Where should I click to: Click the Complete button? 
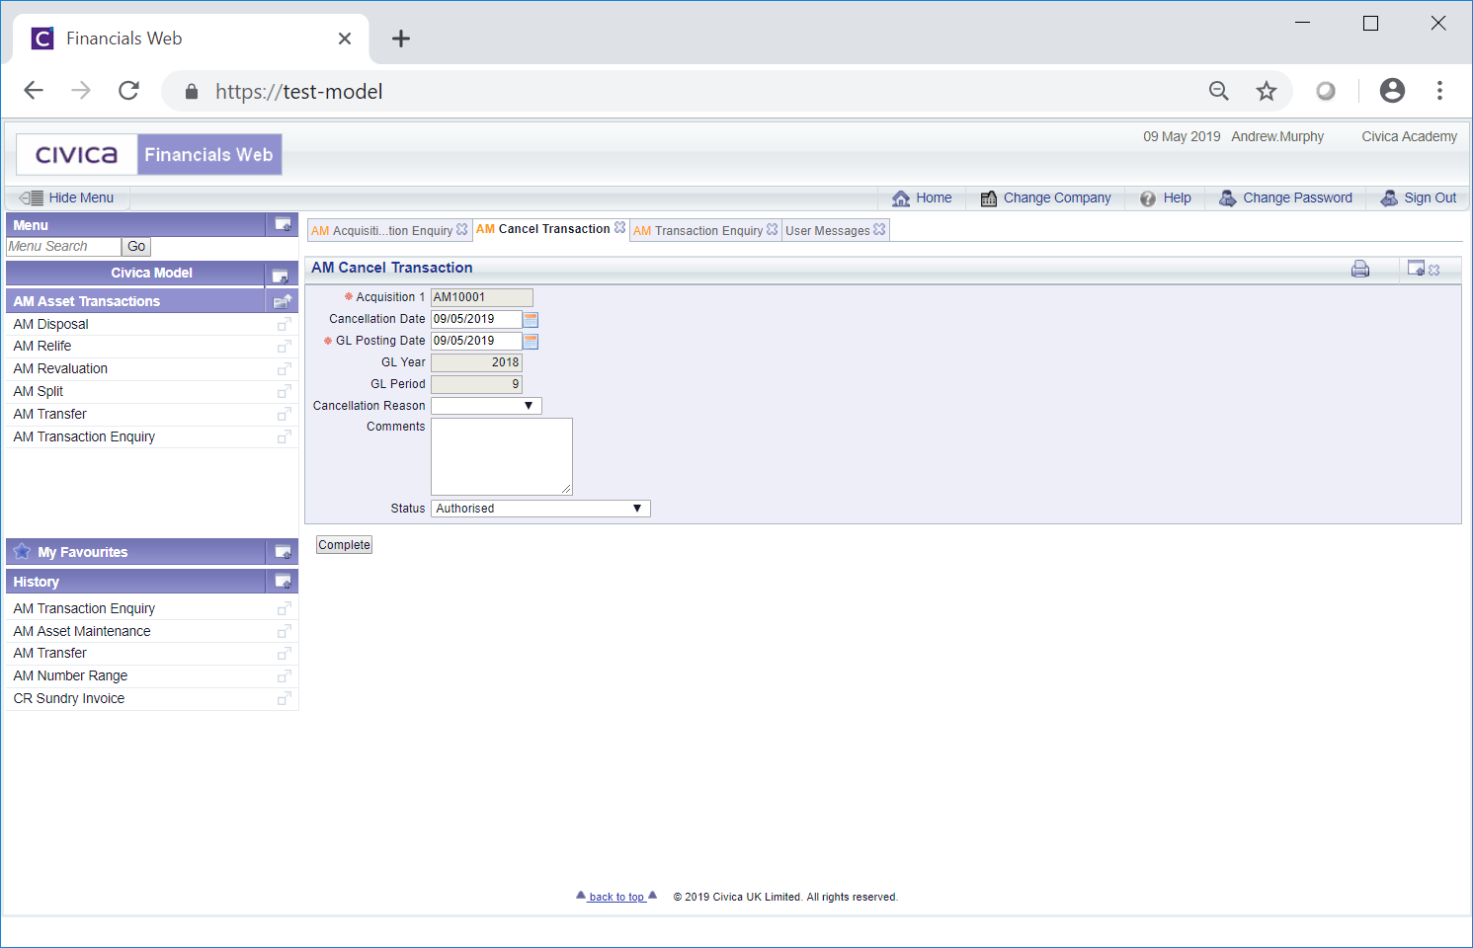(x=344, y=545)
